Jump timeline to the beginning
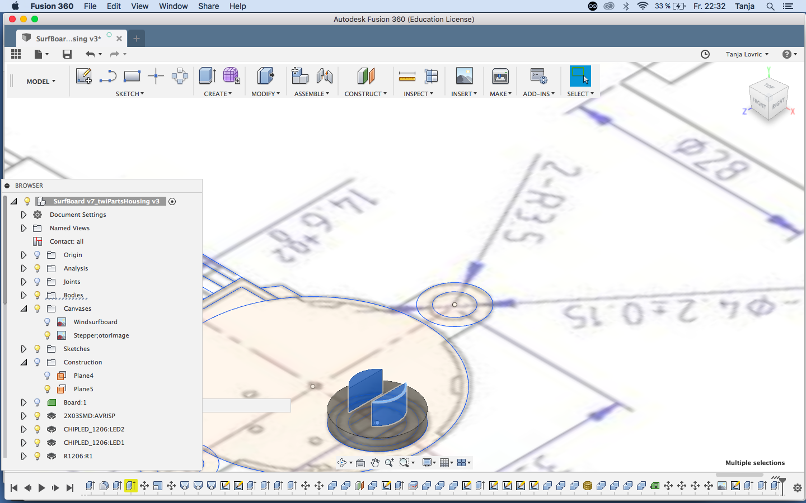806x503 pixels. [x=14, y=488]
